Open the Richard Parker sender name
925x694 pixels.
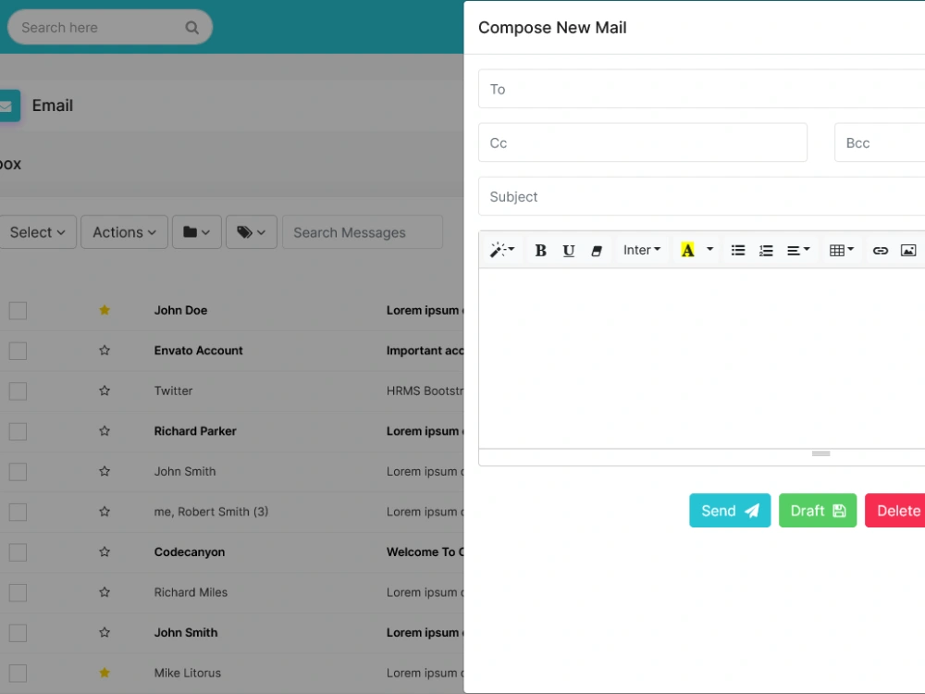[x=195, y=431]
